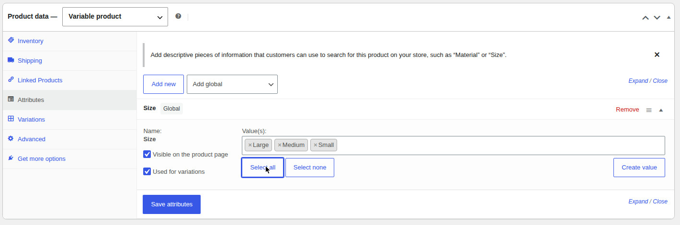The height and width of the screenshot is (225, 680).
Task: Collapse the Product data panel
Action: [669, 17]
